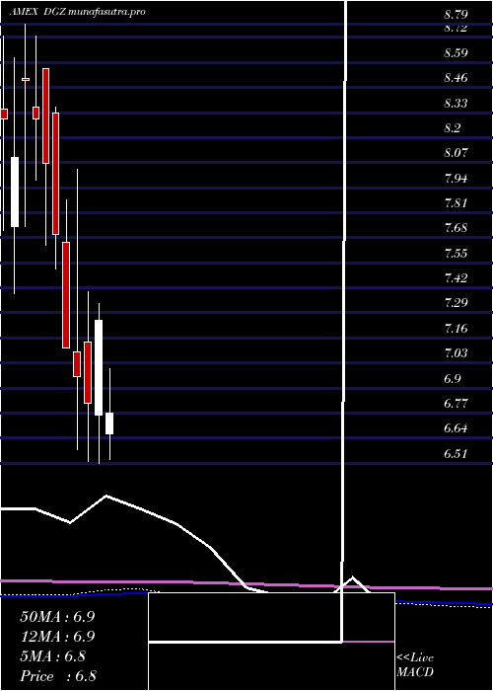Click the 5MA : 6.8 readout
The width and height of the screenshot is (493, 691).
pyautogui.click(x=53, y=656)
